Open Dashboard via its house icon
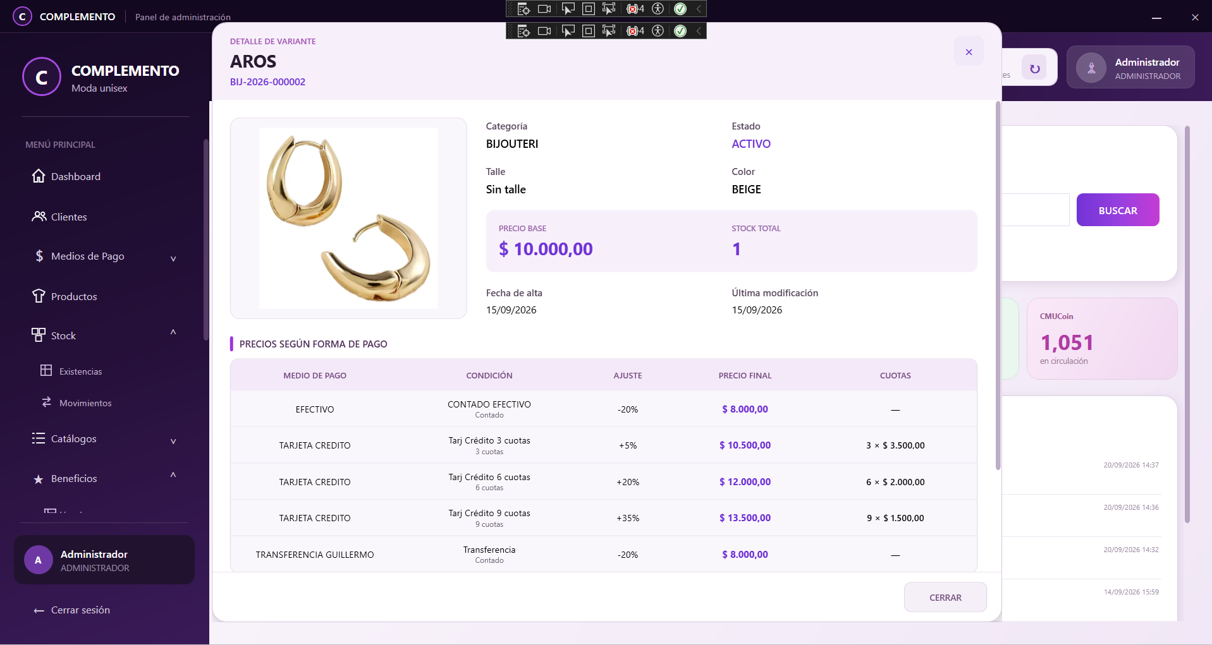The height and width of the screenshot is (645, 1212). (39, 176)
